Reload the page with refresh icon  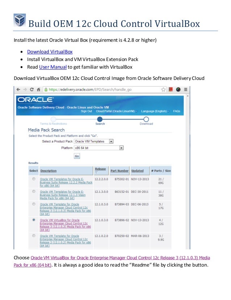coord(32,89)
